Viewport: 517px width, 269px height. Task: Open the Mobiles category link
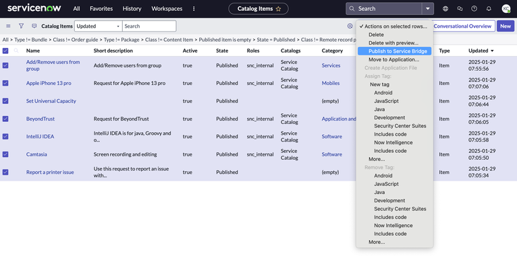(x=330, y=84)
